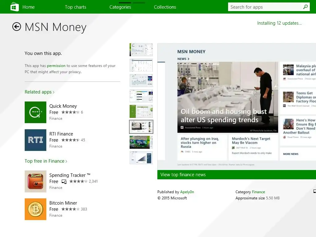316x237 pixels.
Task: Click the View top finance news caption
Action: (183, 175)
